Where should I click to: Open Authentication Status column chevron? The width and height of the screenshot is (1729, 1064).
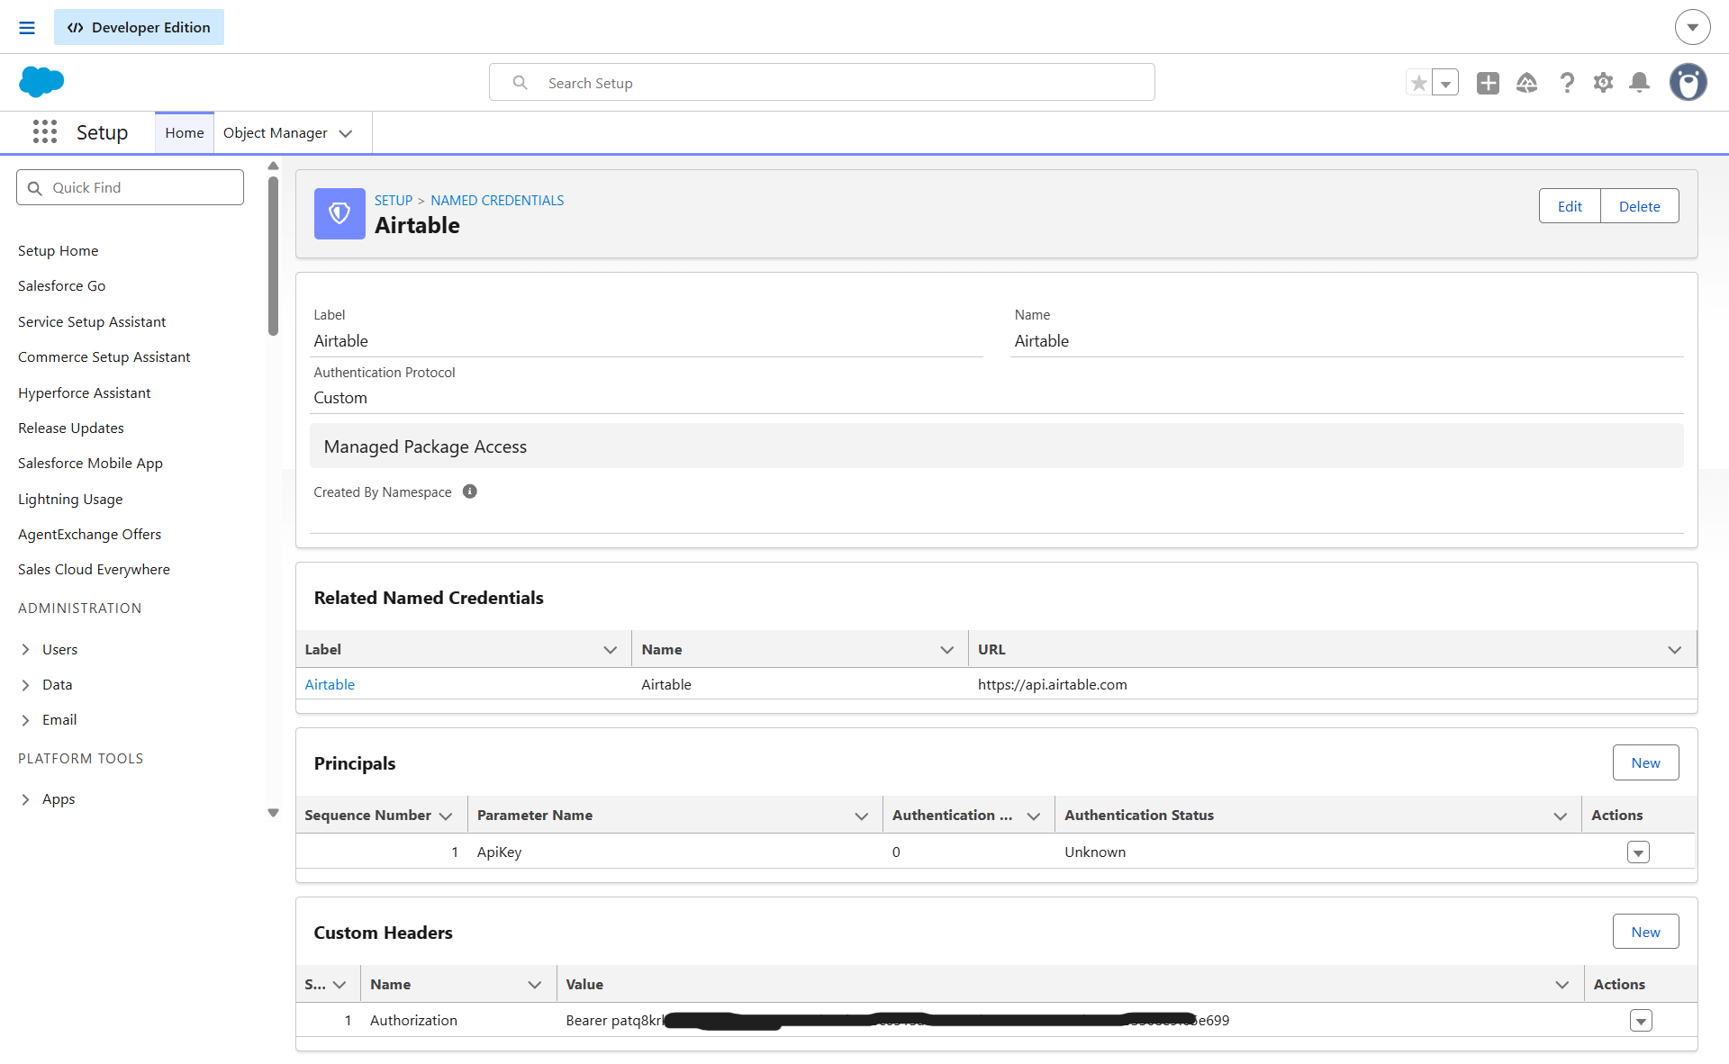coord(1561,816)
